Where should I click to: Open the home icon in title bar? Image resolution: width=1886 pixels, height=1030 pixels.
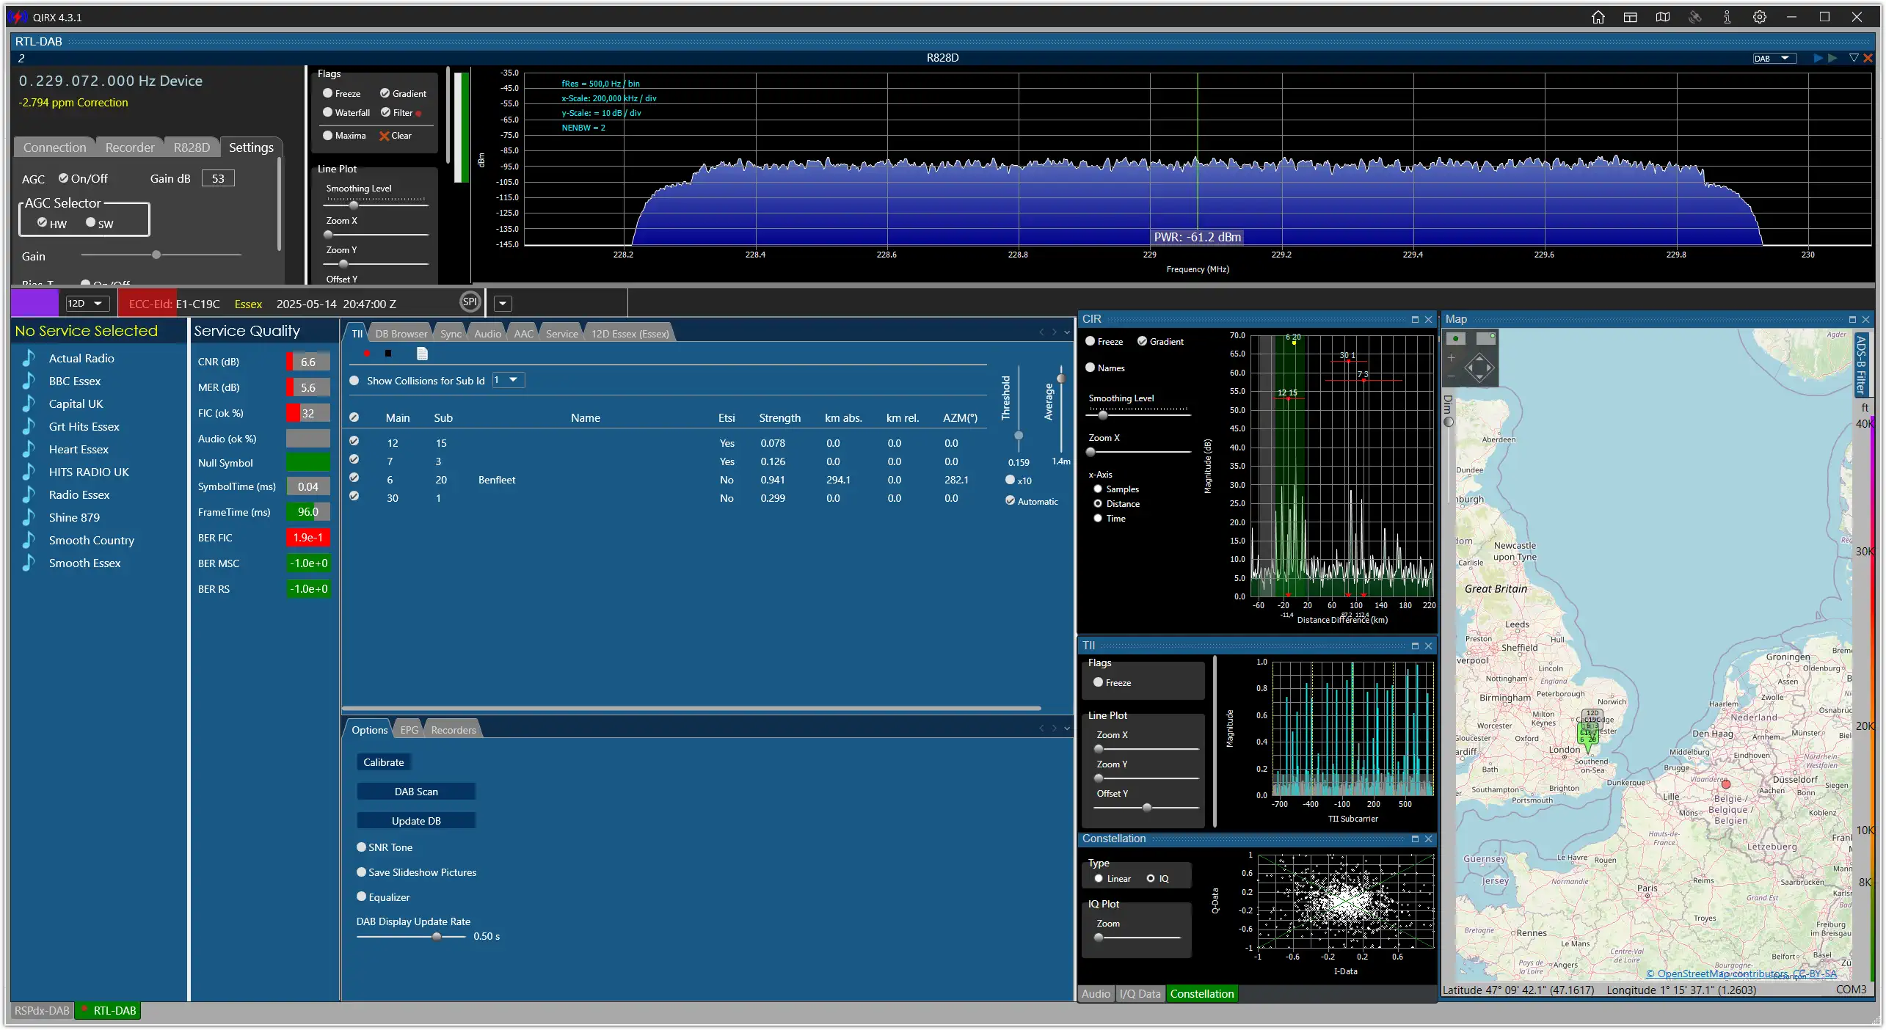point(1598,17)
